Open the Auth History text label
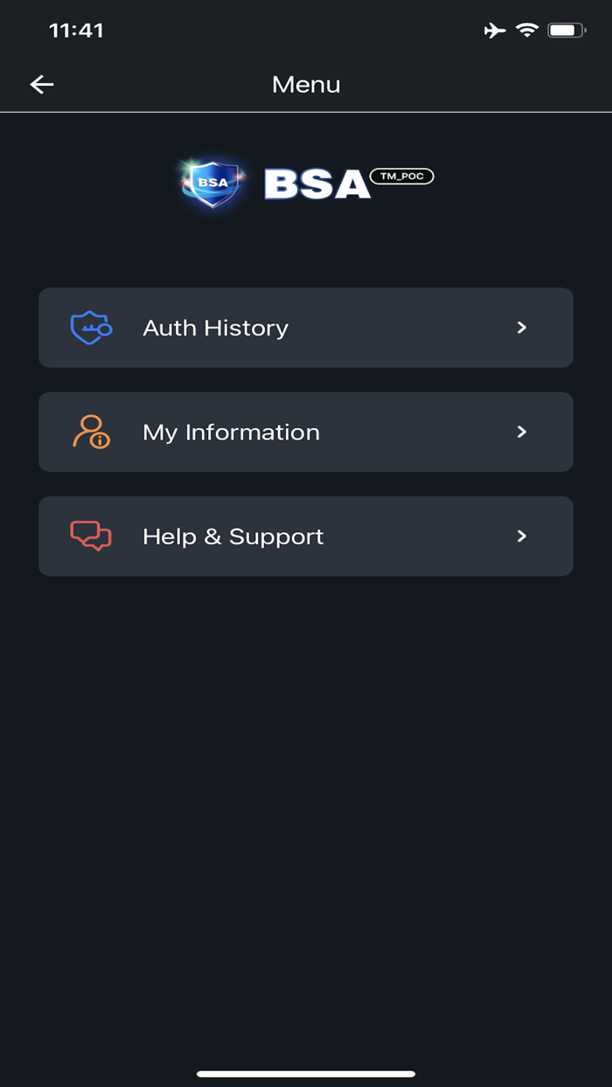 click(x=215, y=328)
